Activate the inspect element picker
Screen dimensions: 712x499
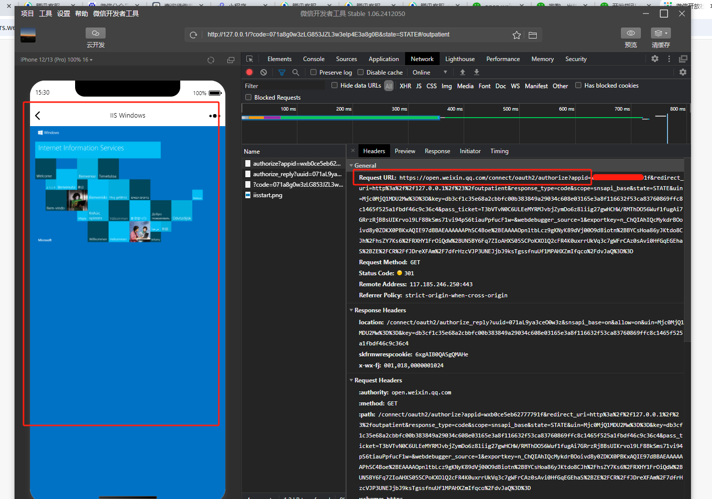250,59
